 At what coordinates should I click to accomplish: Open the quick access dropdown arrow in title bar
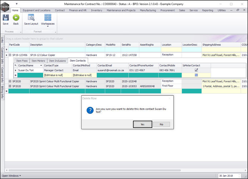coord(16,4)
